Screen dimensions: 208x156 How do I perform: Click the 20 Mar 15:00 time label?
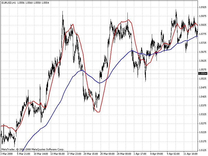click(x=91, y=154)
